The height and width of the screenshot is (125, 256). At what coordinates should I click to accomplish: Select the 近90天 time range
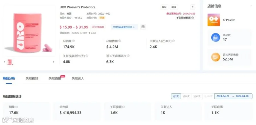point(197,96)
